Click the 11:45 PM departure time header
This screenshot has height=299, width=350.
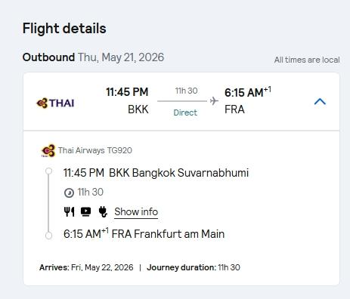tap(127, 92)
